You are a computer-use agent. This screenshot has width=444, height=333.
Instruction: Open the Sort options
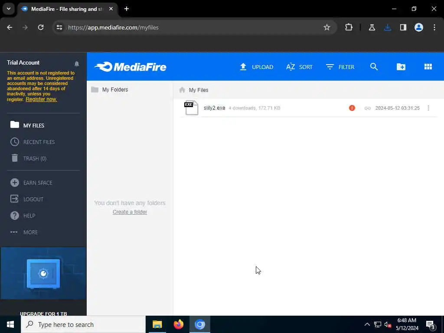tap(299, 67)
